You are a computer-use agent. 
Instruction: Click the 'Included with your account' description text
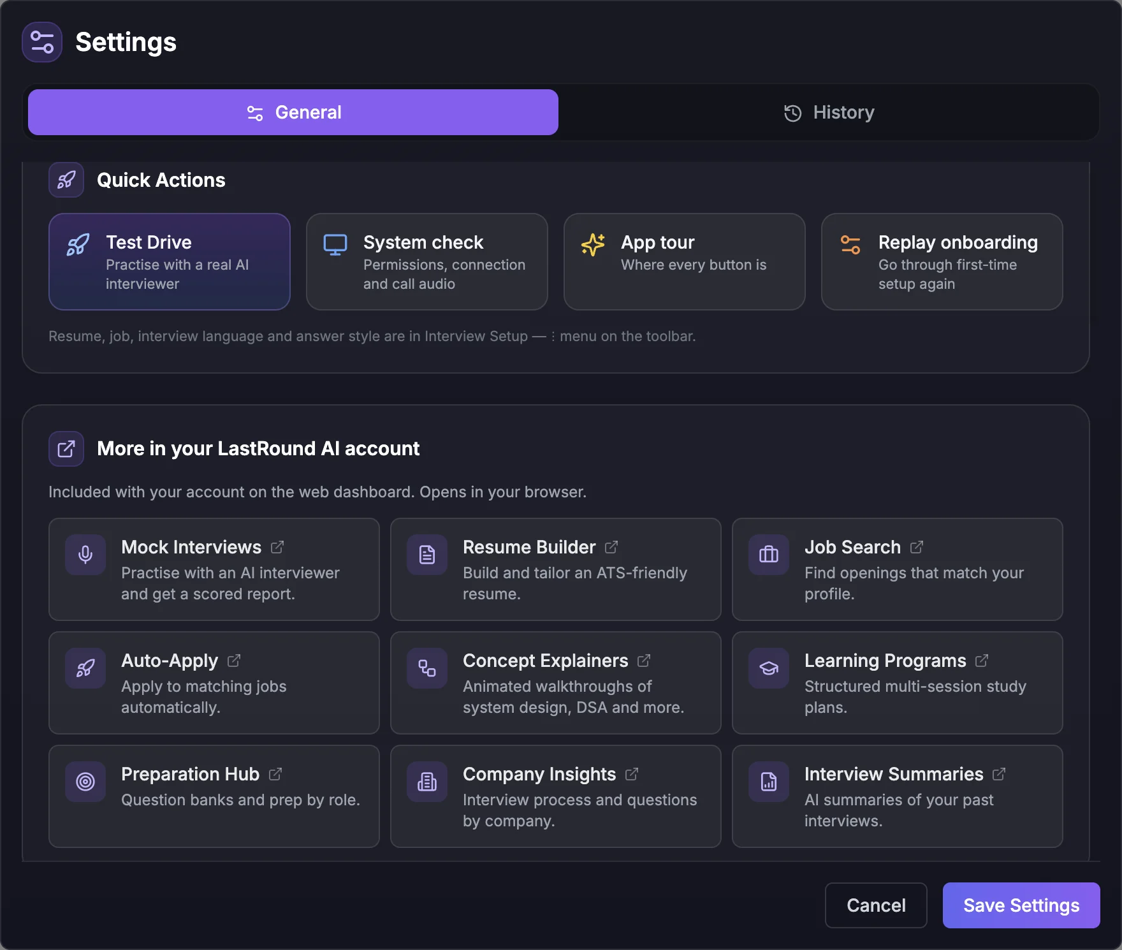click(x=317, y=492)
